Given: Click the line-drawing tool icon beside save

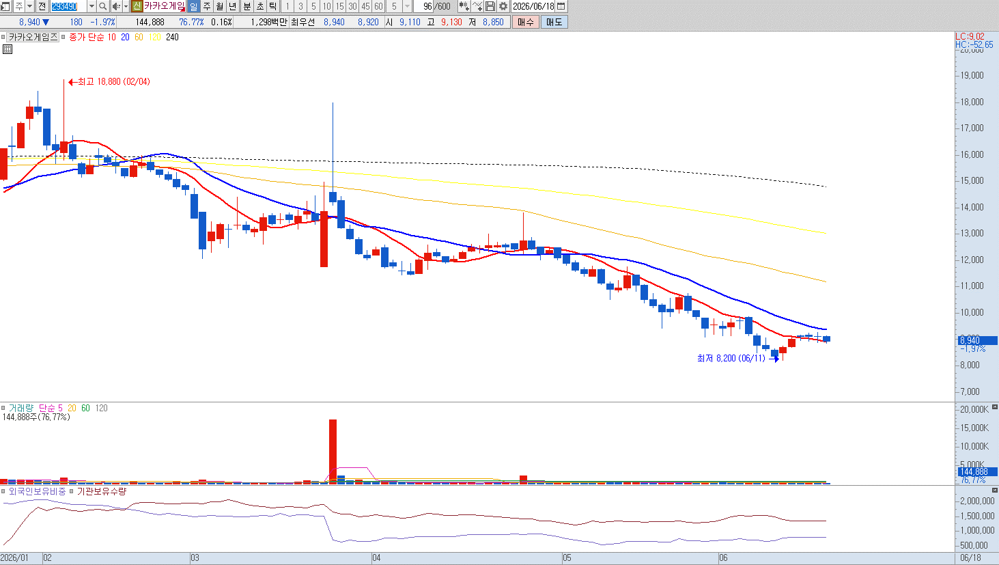Looking at the screenshot, I should click(x=477, y=6).
